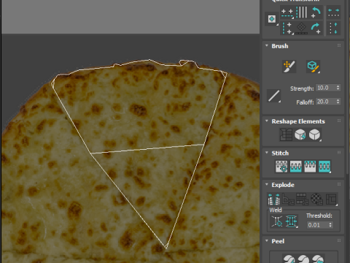
Task: Click Align Vertically to Pivot icon
Action: click(x=287, y=28)
